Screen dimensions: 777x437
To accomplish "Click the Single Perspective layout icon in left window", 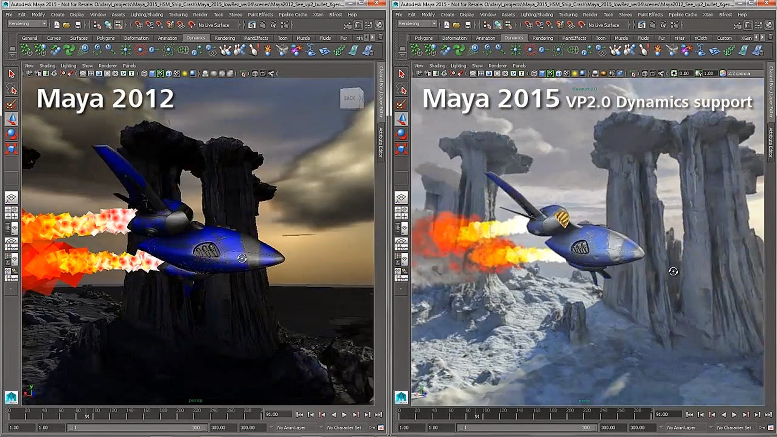I will point(11,197).
